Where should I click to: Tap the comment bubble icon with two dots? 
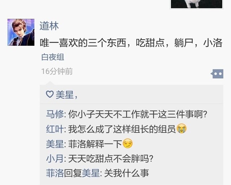(217, 74)
